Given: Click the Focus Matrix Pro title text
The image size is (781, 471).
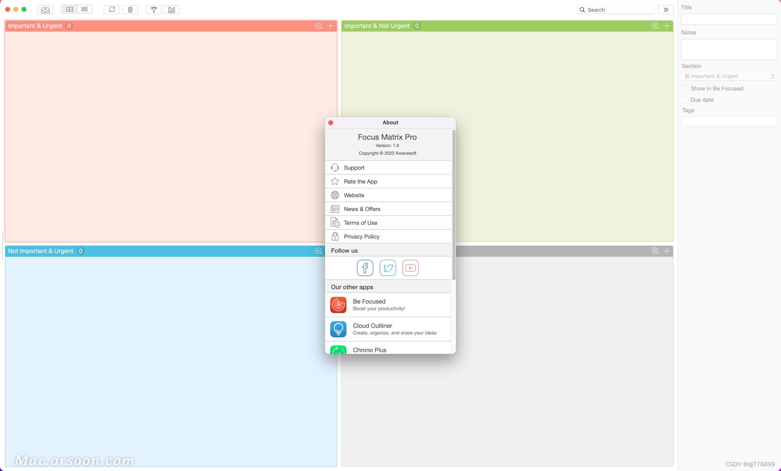Looking at the screenshot, I should pyautogui.click(x=387, y=137).
